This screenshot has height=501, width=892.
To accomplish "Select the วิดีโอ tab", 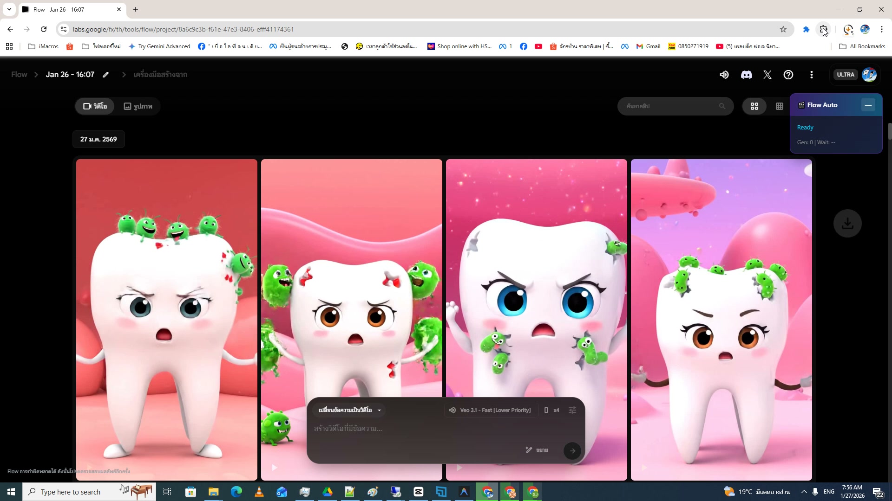I will (94, 106).
